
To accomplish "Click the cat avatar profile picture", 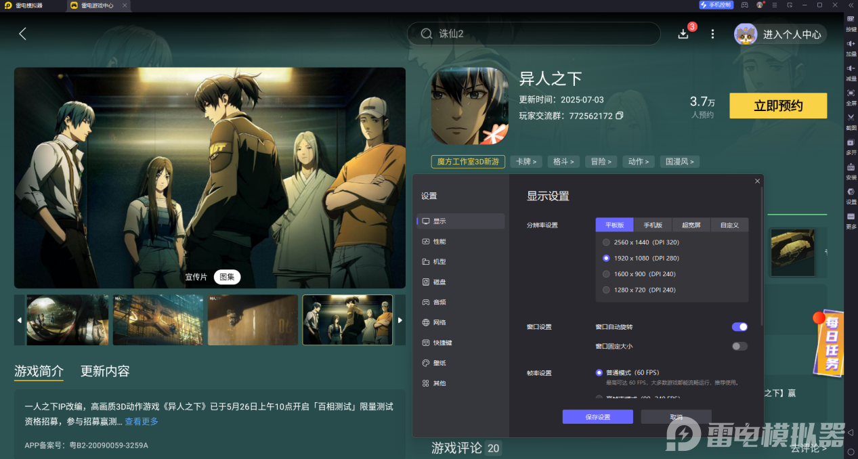I will click(x=746, y=34).
